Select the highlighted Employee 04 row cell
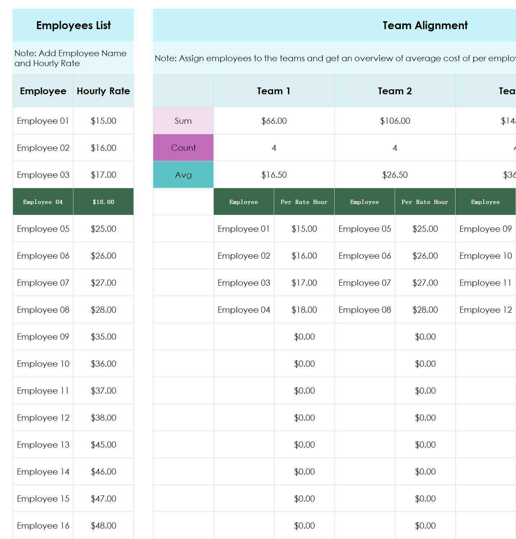 click(43, 201)
